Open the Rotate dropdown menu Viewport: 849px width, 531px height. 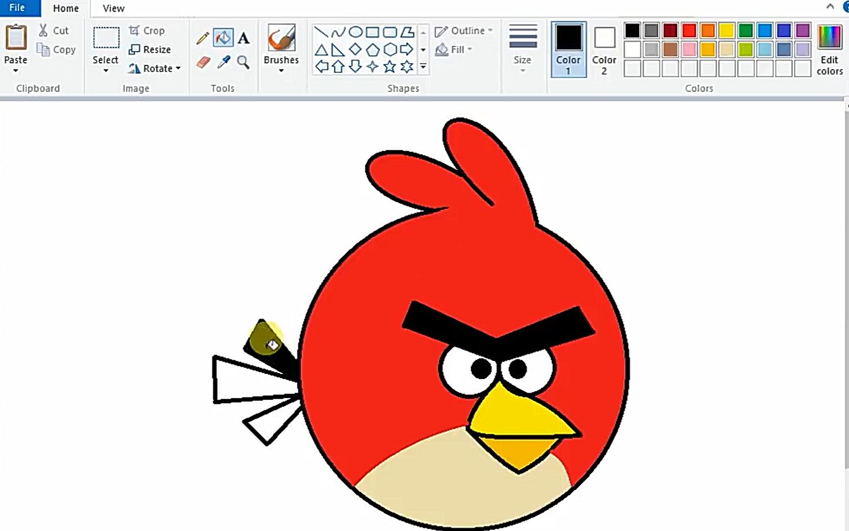coord(154,68)
